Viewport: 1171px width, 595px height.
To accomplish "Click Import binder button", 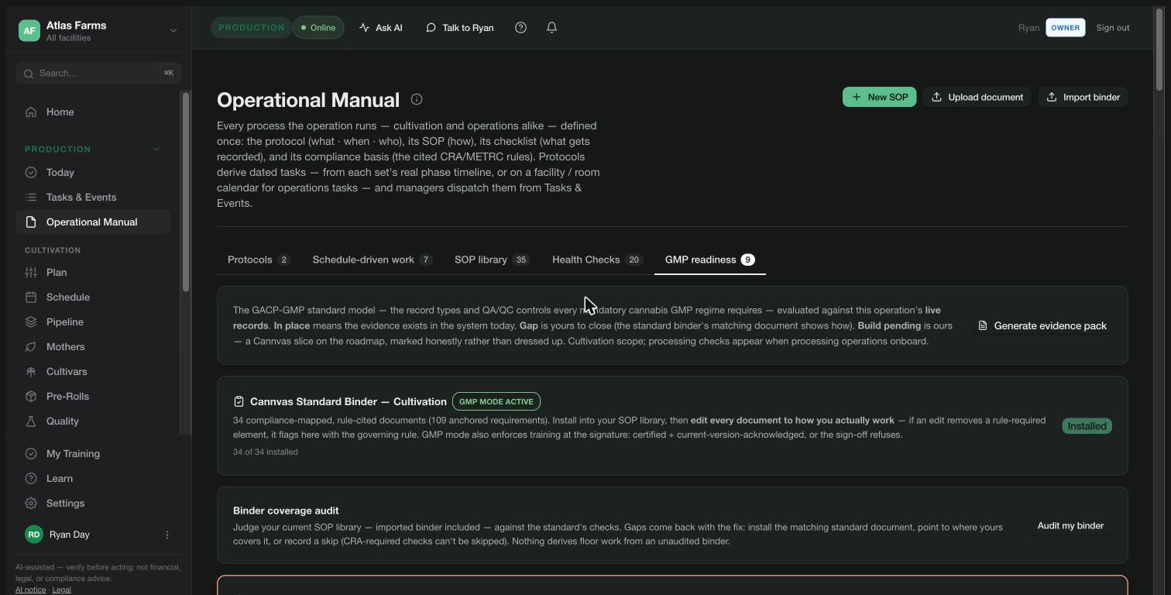I will pos(1083,97).
